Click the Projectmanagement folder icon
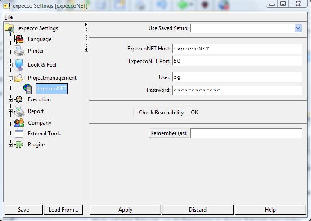Screen dimensions: 311x221 tap(19, 78)
